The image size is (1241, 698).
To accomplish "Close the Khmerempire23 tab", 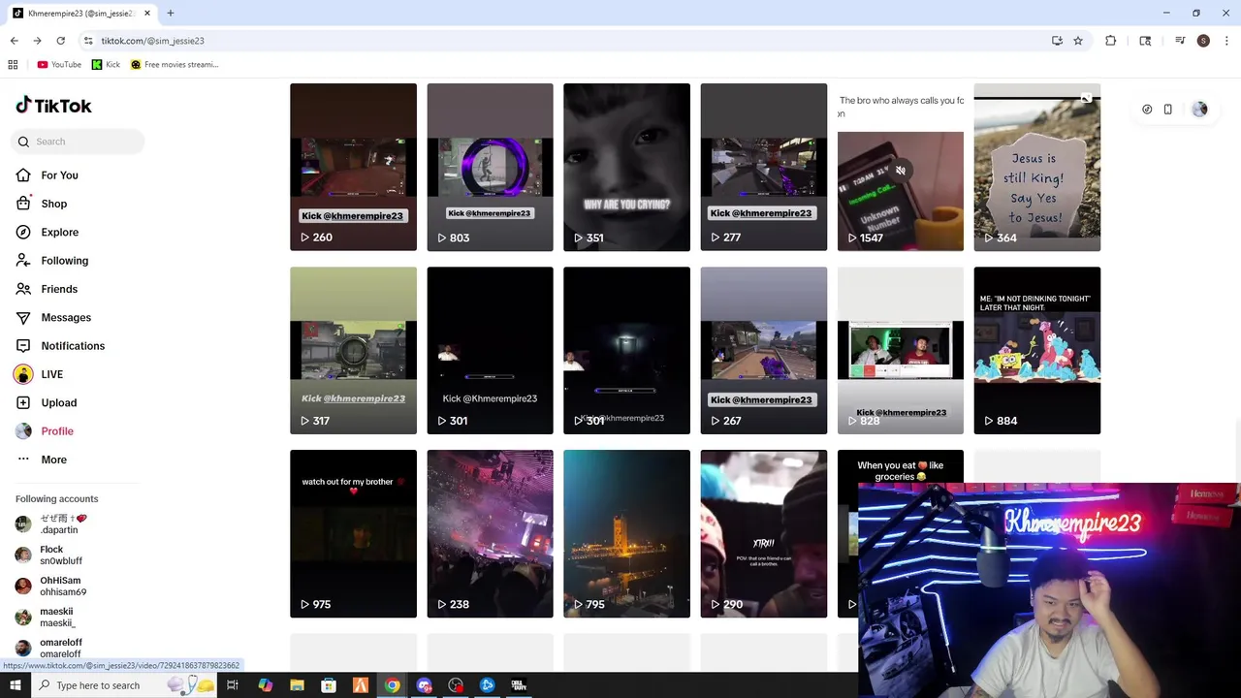I will pyautogui.click(x=146, y=14).
